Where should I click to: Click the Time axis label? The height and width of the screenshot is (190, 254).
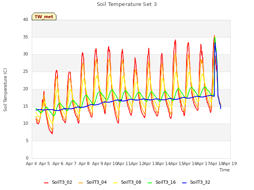point(225,170)
